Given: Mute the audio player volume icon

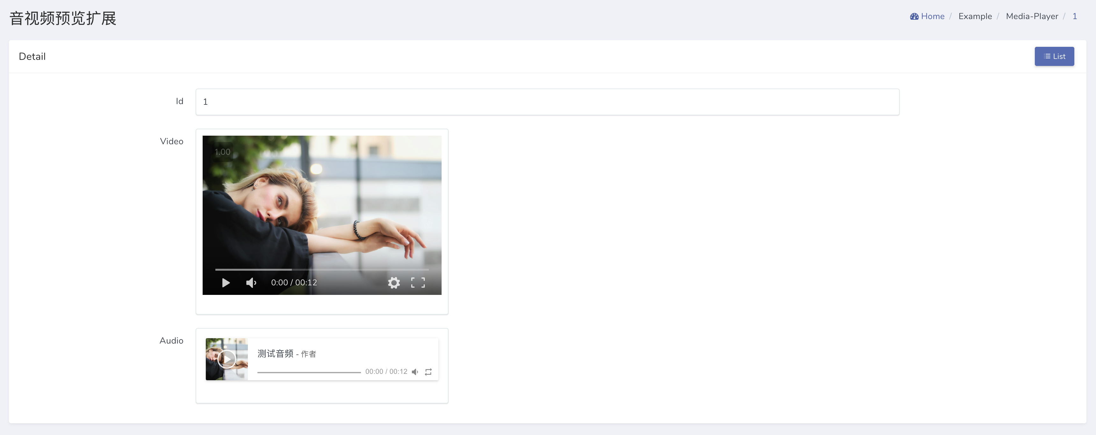Looking at the screenshot, I should pyautogui.click(x=415, y=372).
